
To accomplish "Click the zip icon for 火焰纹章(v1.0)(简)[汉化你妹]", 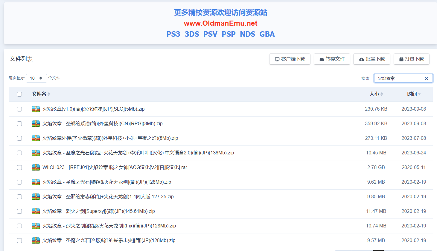I will pos(36,109).
